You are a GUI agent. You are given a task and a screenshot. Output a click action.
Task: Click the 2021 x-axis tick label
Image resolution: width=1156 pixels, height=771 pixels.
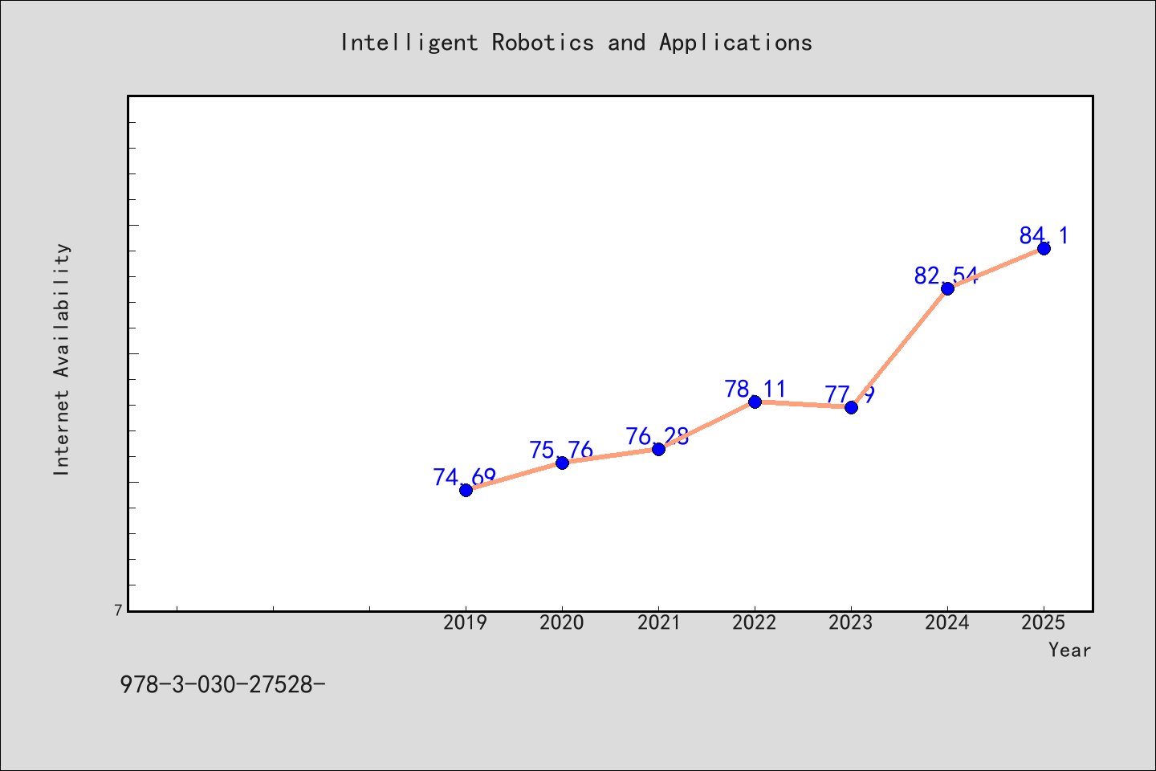[x=658, y=622]
